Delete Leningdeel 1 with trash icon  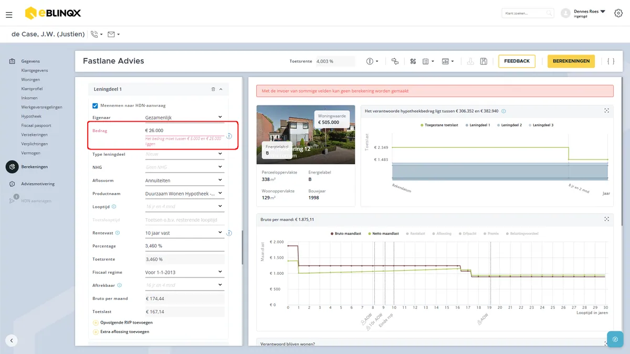point(213,89)
